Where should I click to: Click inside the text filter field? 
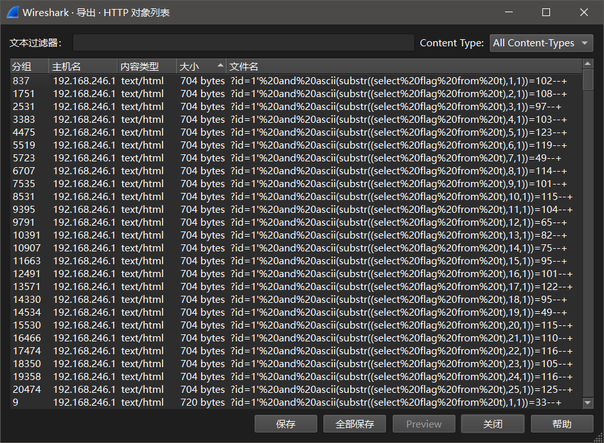244,43
